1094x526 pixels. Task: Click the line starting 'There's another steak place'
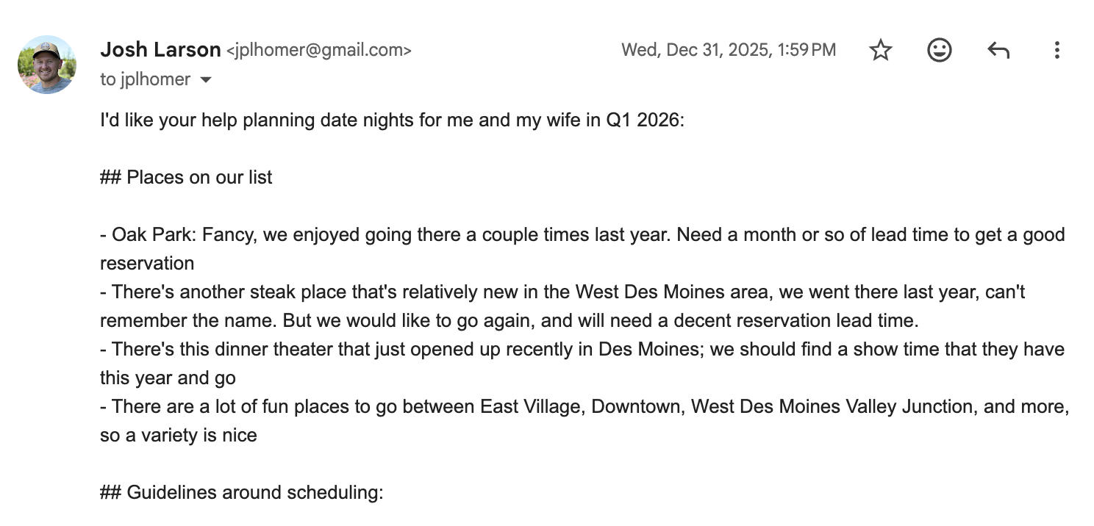pyautogui.click(x=562, y=292)
